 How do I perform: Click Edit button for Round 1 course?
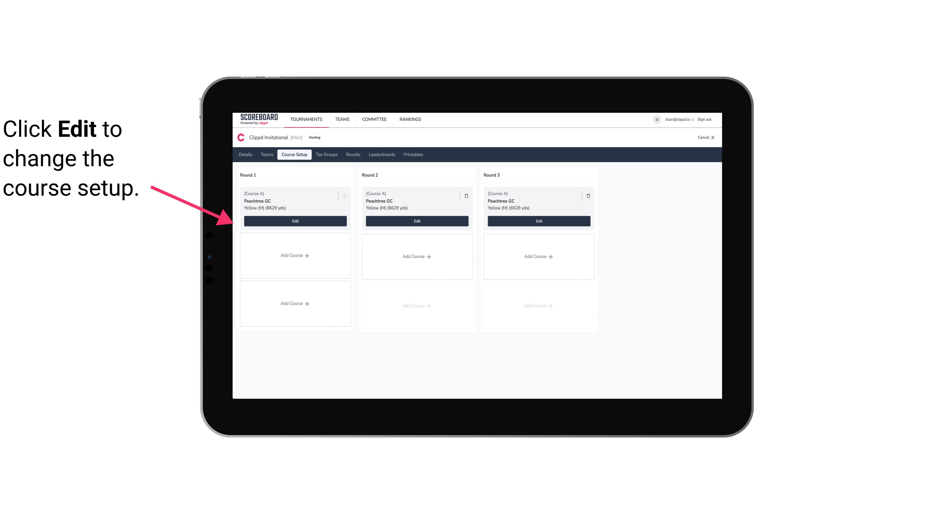pos(295,220)
